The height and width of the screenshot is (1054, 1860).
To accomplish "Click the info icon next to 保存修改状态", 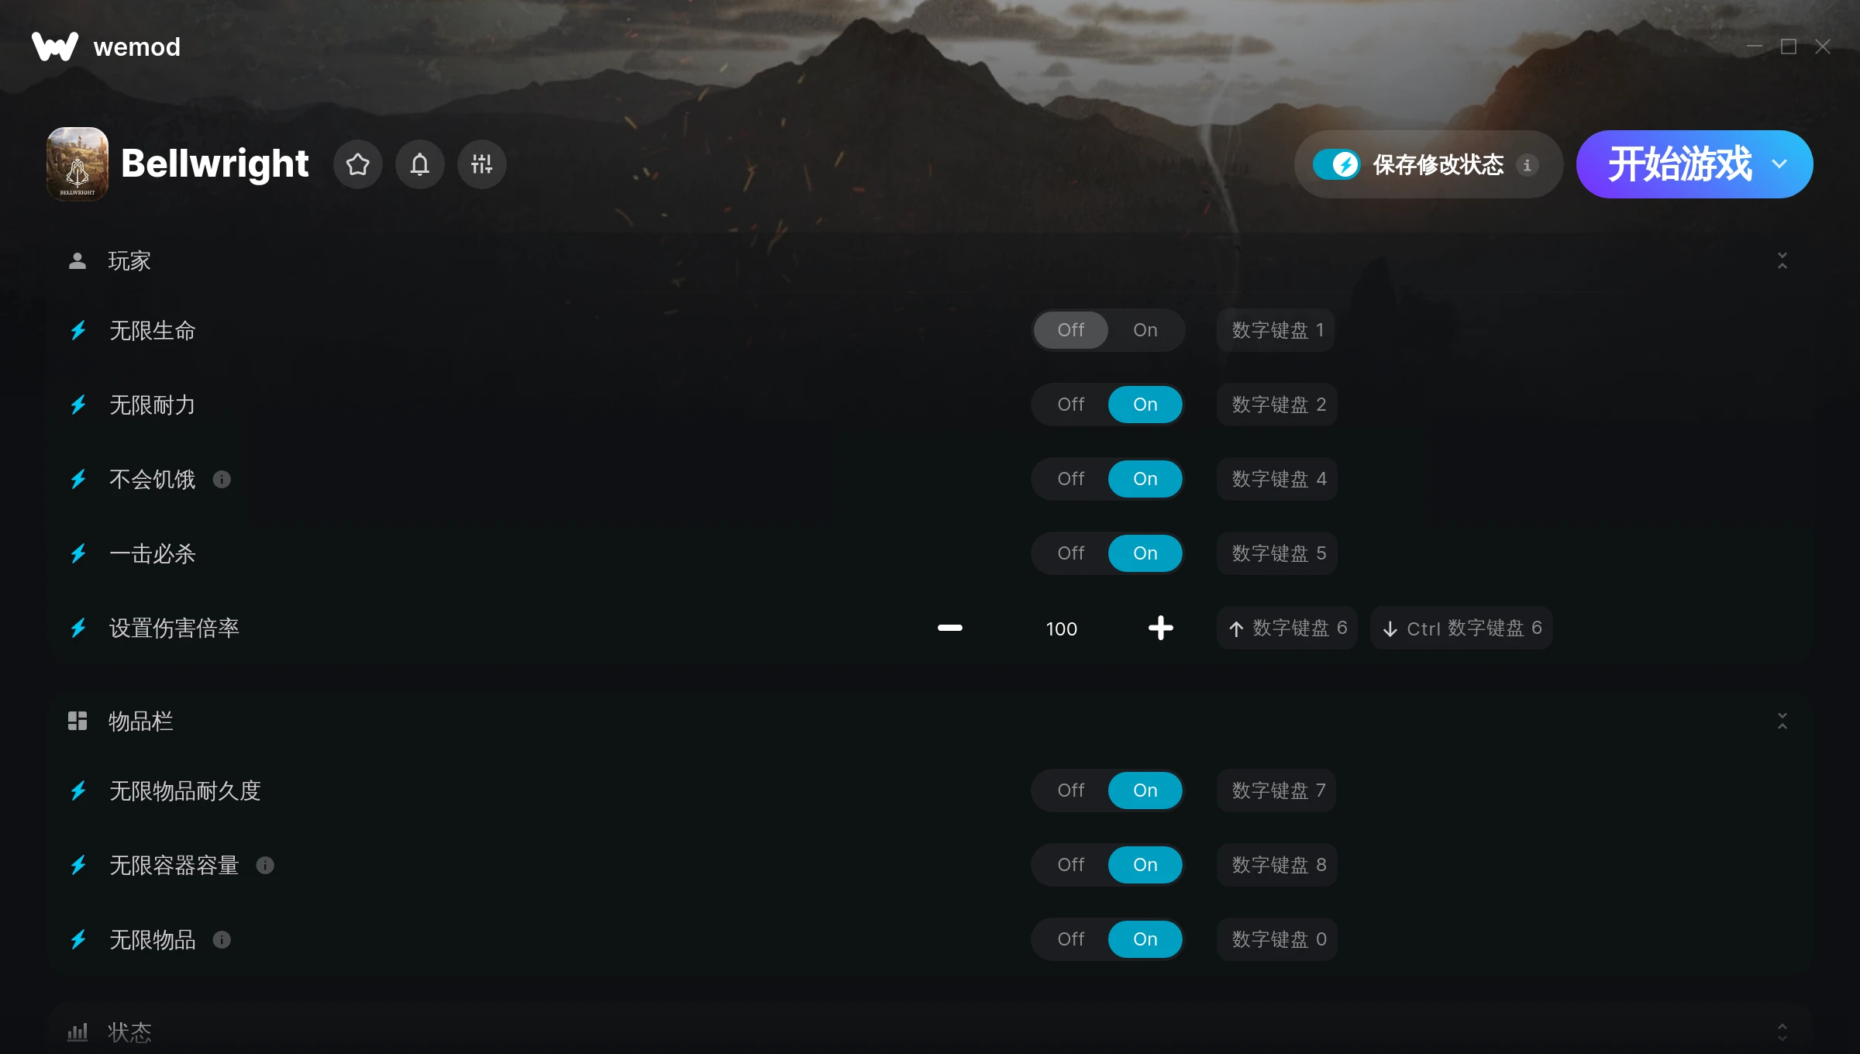I will pyautogui.click(x=1528, y=165).
